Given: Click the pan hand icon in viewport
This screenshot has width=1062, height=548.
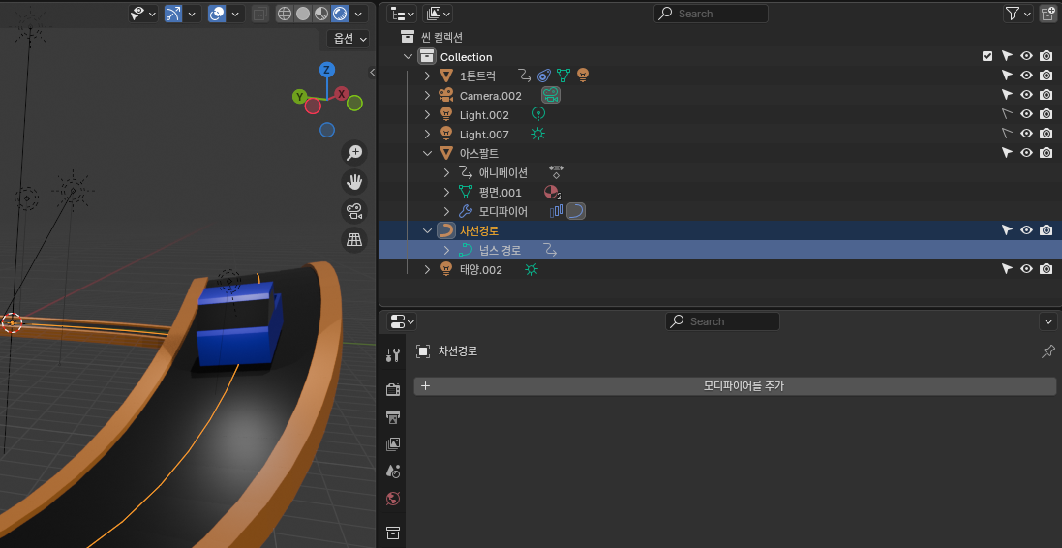Looking at the screenshot, I should (354, 182).
